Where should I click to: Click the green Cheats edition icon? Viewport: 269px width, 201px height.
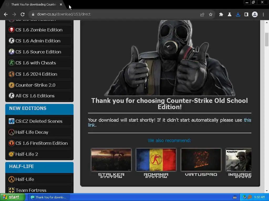[x=12, y=63]
